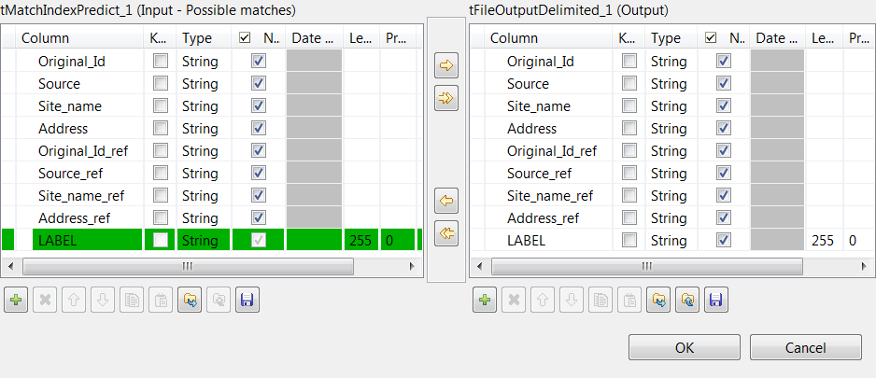Import schema icon in output schema toolbar
This screenshot has width=876, height=378.
click(658, 301)
